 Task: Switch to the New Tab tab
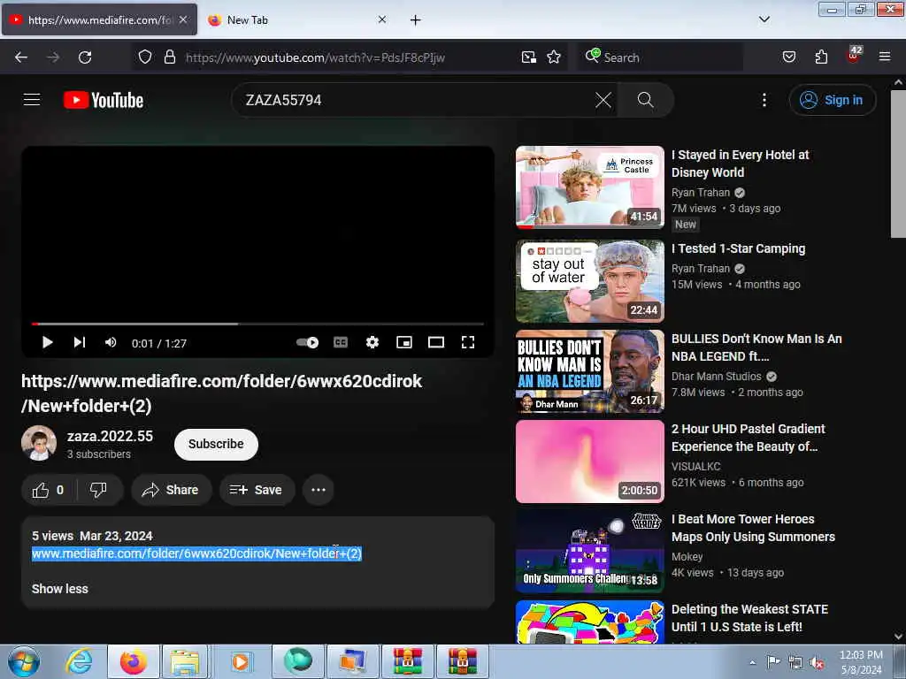[295, 19]
